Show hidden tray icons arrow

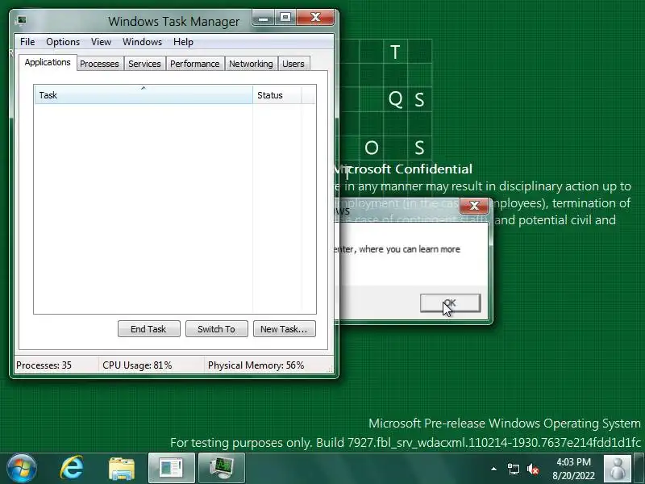pyautogui.click(x=493, y=469)
